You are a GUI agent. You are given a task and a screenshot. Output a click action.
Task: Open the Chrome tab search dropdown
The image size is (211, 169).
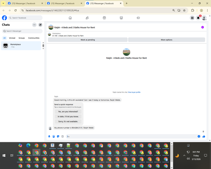click(3, 3)
